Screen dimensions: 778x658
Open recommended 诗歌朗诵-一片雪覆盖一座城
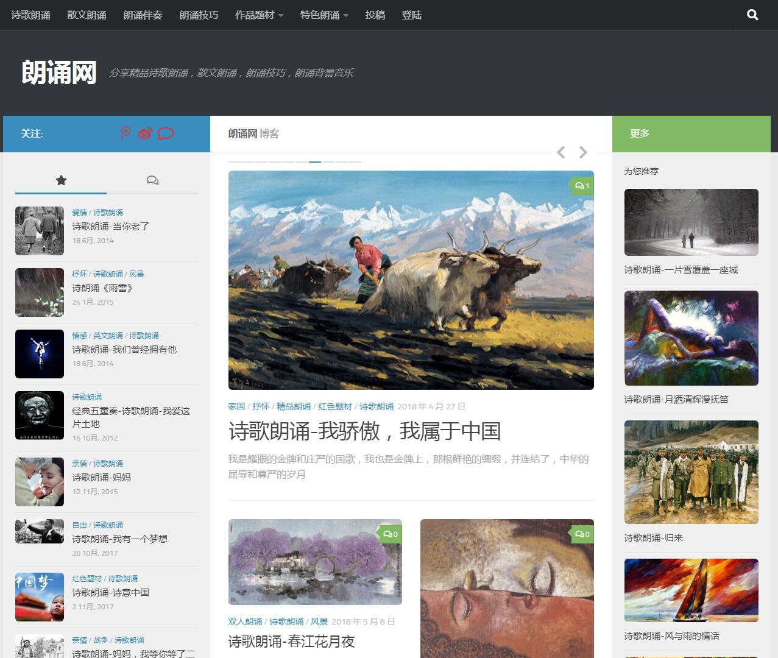click(x=681, y=269)
